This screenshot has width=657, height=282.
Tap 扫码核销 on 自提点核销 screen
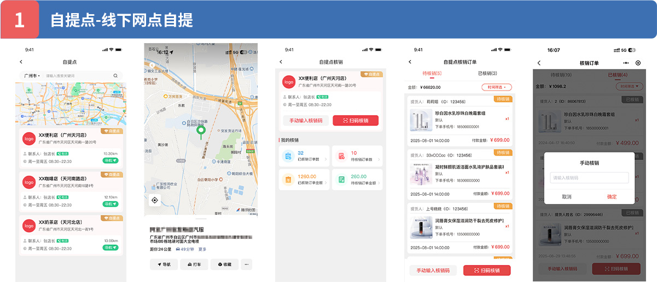[356, 121]
